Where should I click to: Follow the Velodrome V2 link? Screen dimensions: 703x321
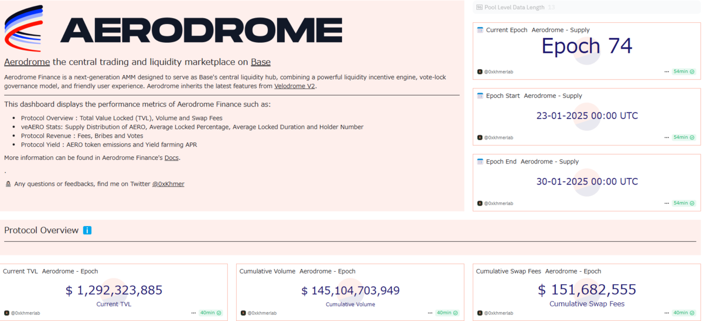click(x=295, y=86)
